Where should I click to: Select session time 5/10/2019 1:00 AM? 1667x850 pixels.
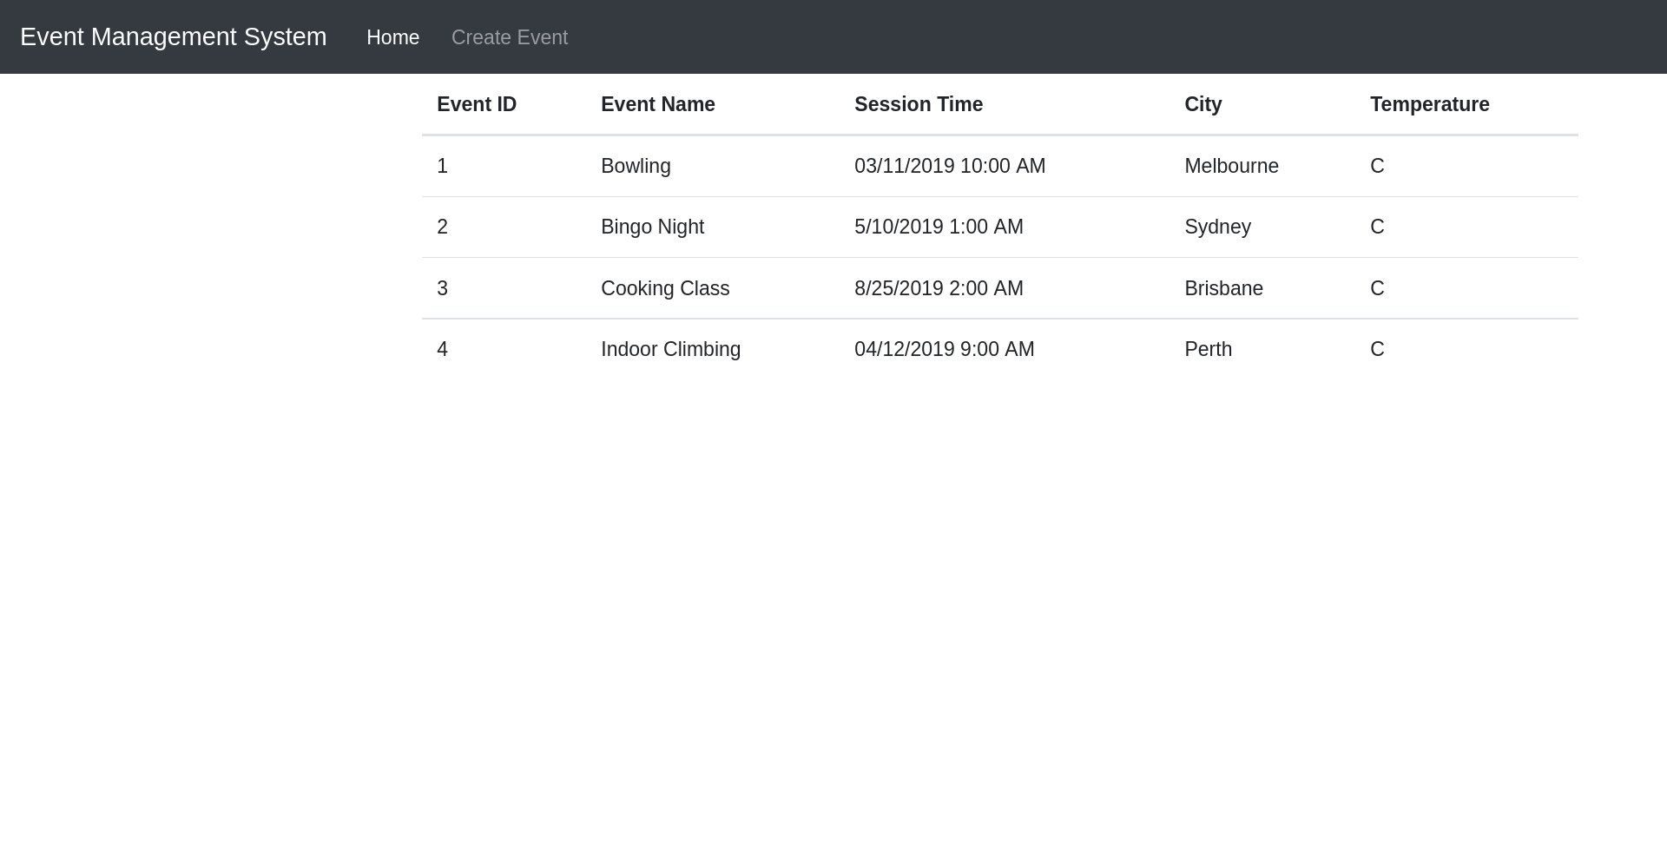click(x=939, y=227)
